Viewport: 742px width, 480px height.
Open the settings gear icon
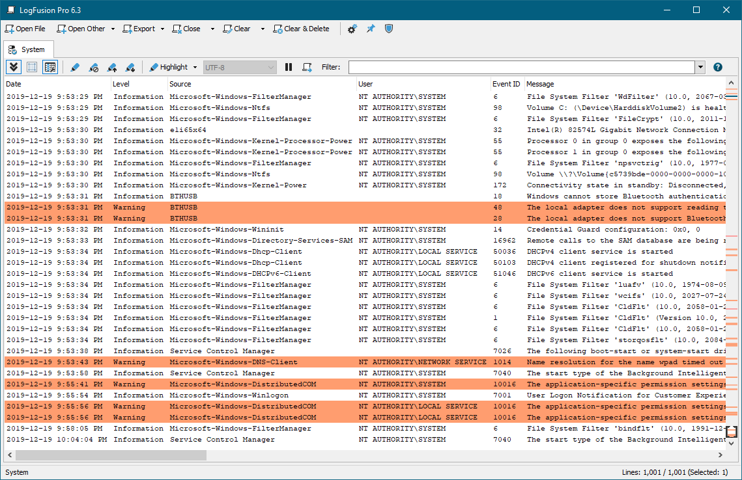[x=352, y=29]
